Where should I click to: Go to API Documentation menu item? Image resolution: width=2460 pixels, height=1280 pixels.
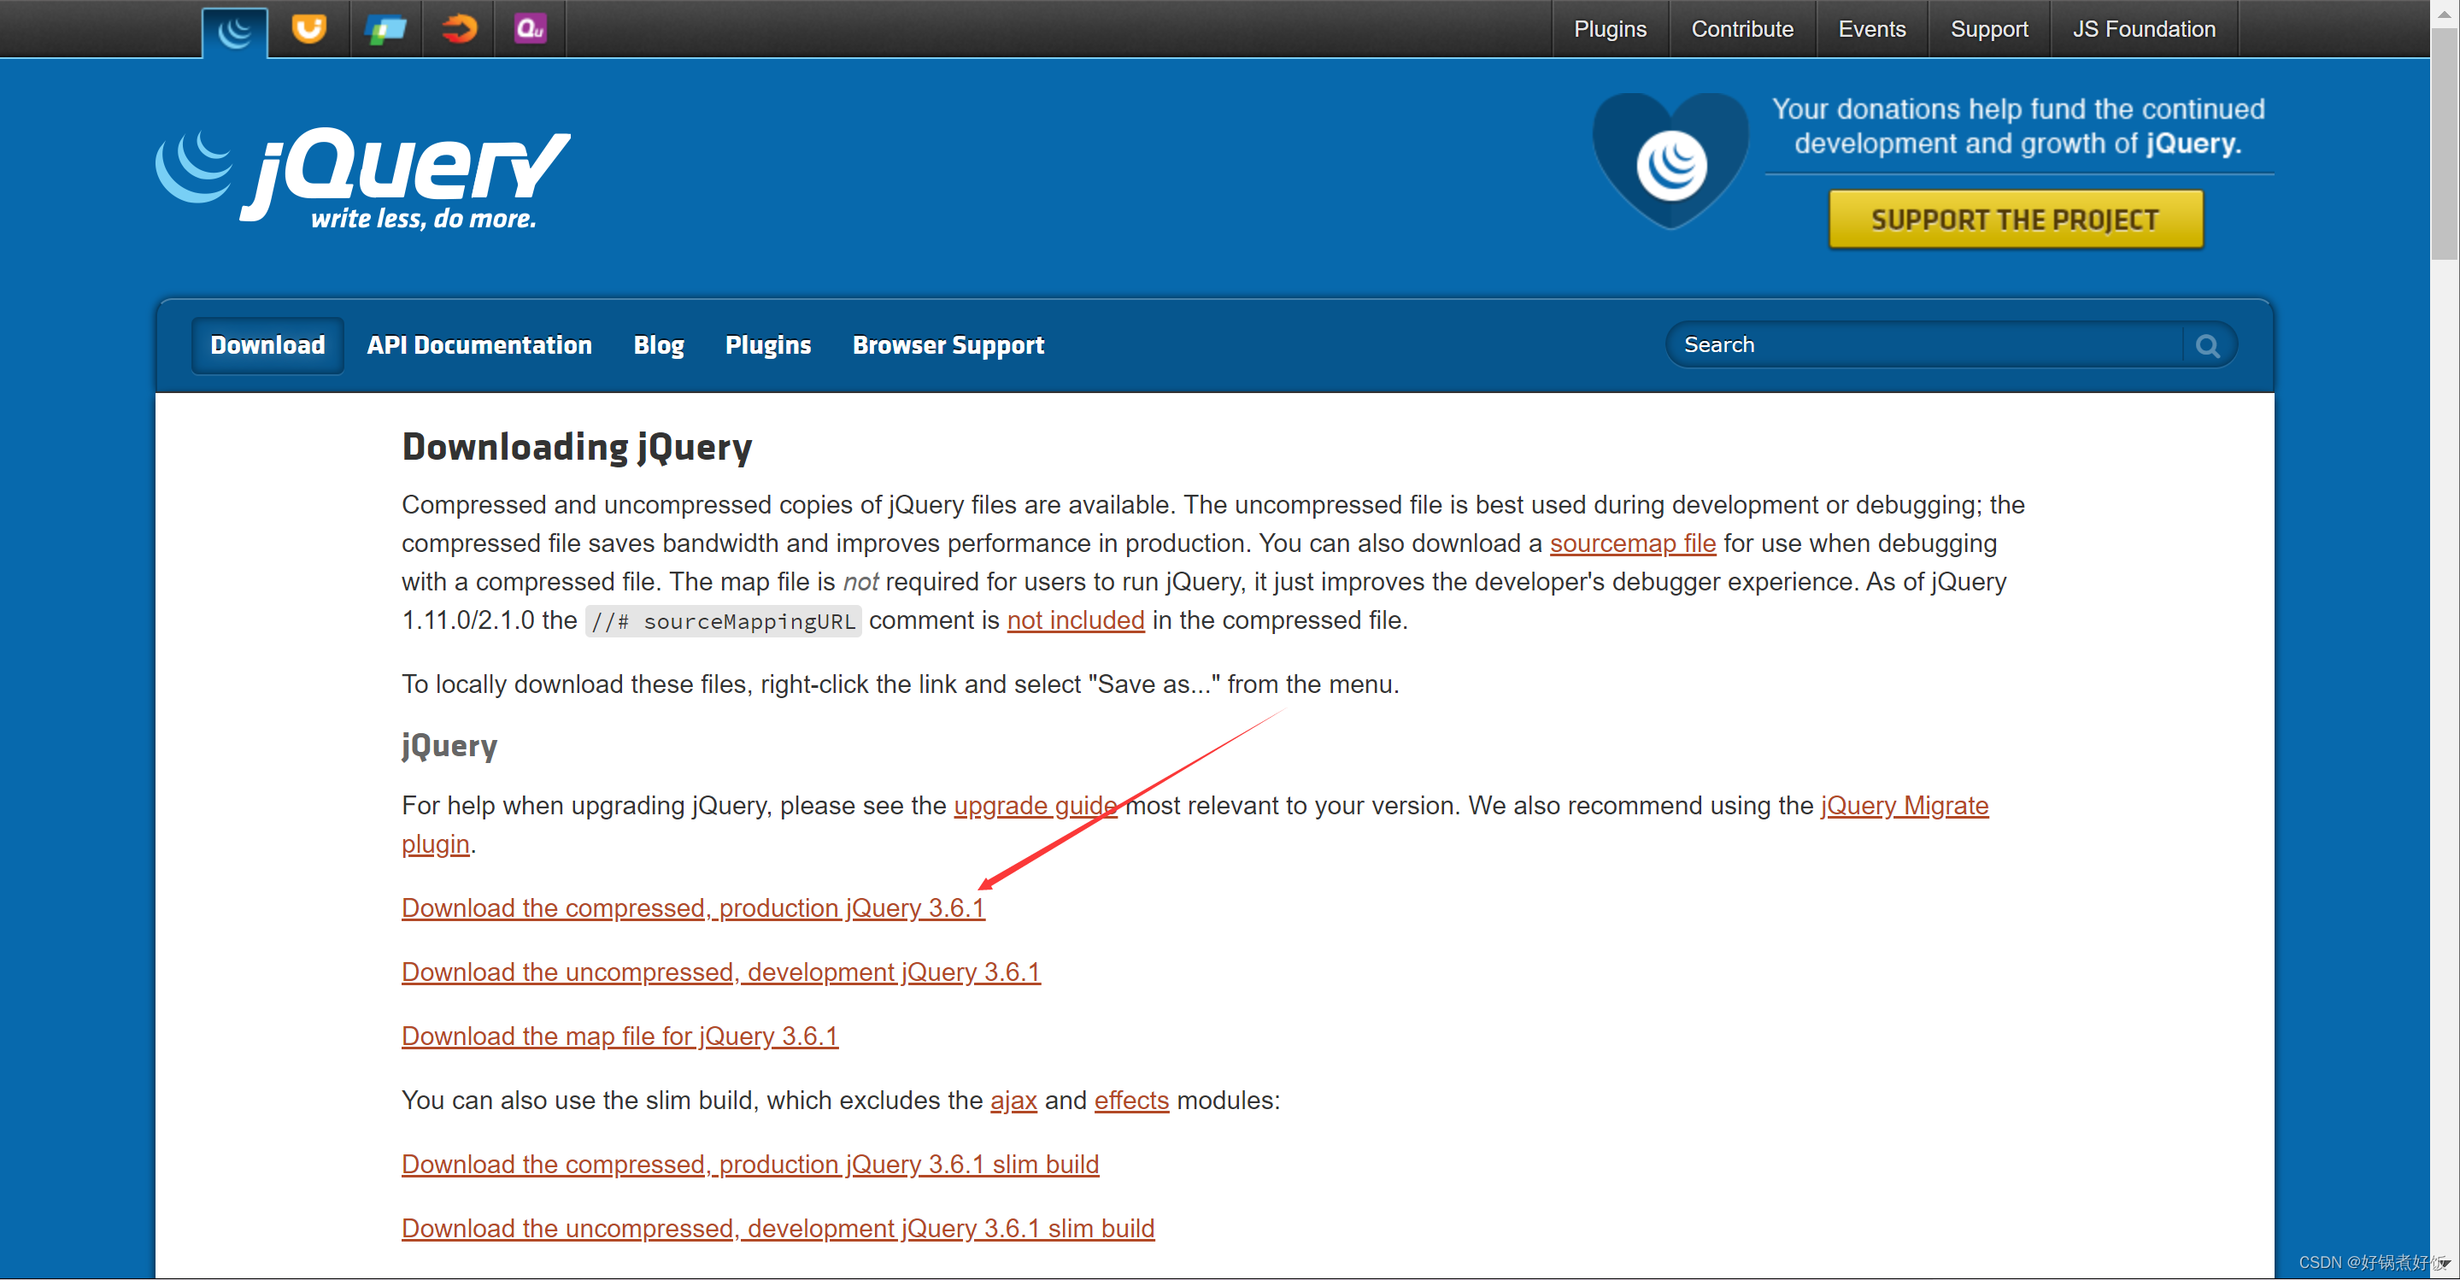pyautogui.click(x=479, y=345)
